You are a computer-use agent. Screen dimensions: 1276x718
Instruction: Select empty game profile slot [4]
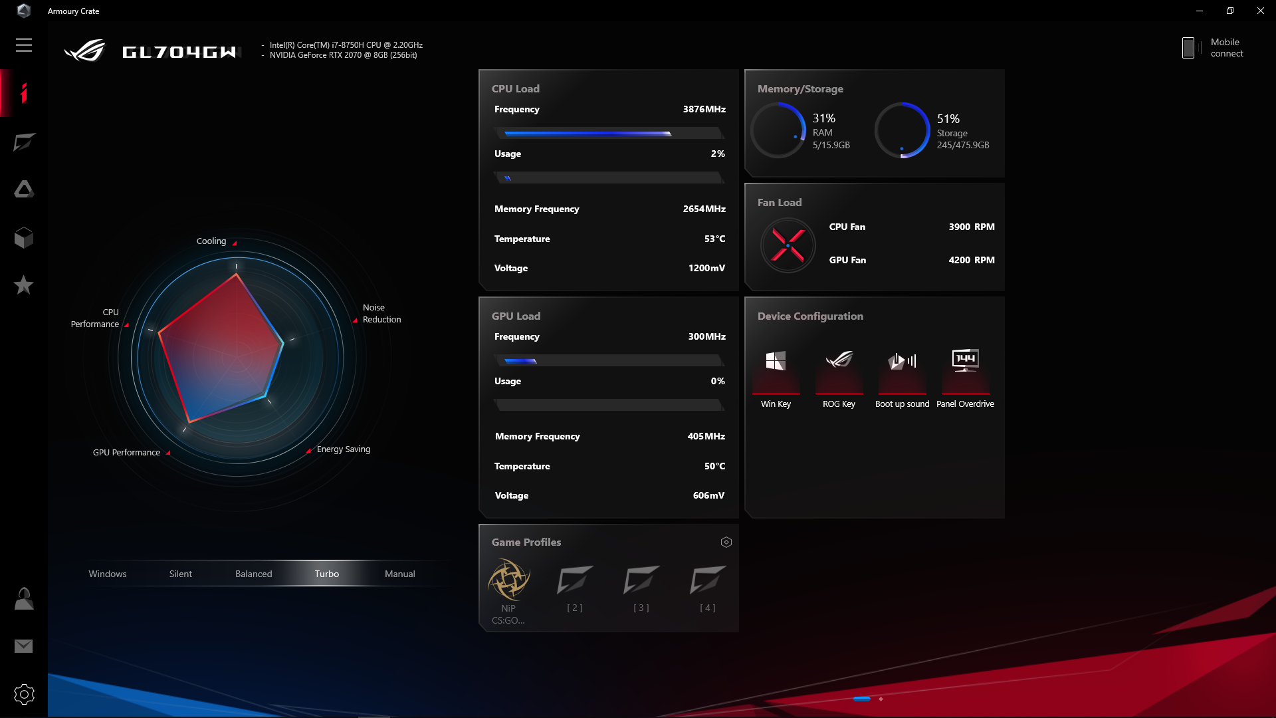point(708,588)
